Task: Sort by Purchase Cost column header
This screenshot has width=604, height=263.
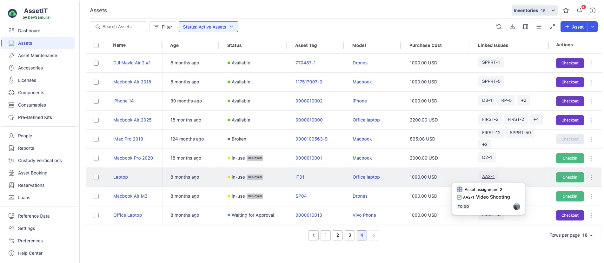Action: 425,45
